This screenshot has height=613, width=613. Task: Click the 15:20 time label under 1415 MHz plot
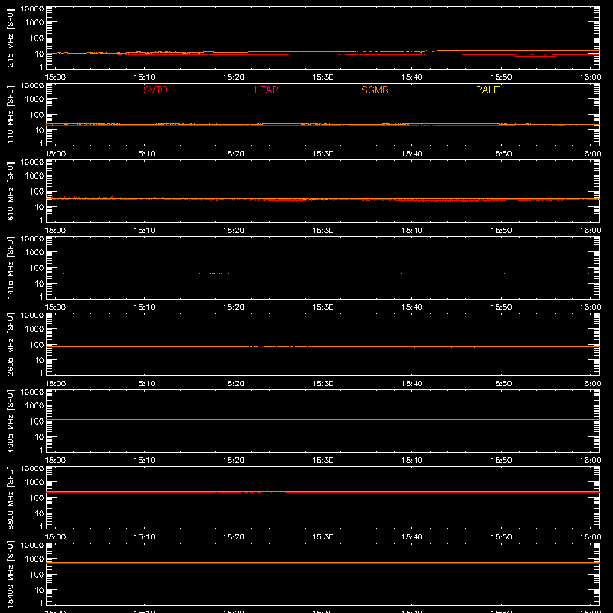point(234,307)
